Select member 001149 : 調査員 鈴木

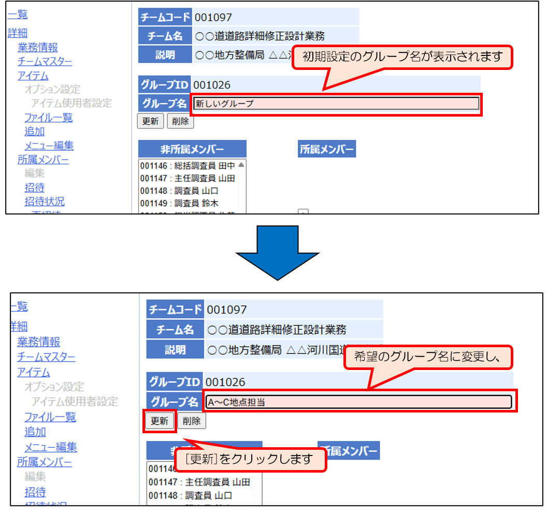point(179,204)
